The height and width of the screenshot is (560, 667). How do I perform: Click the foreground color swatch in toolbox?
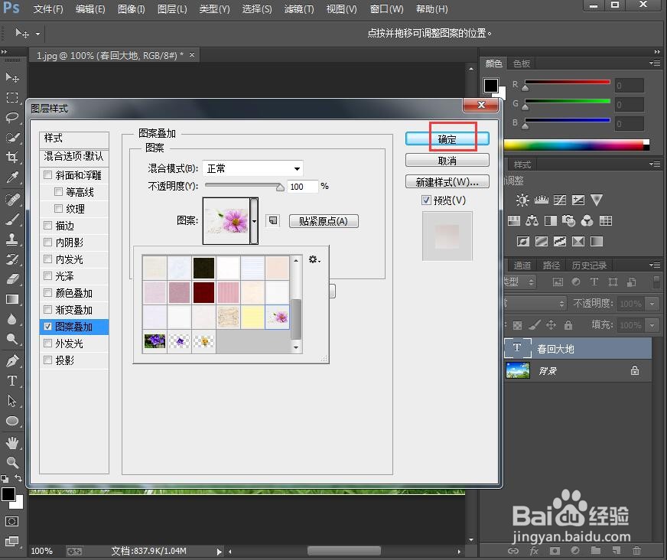point(8,494)
